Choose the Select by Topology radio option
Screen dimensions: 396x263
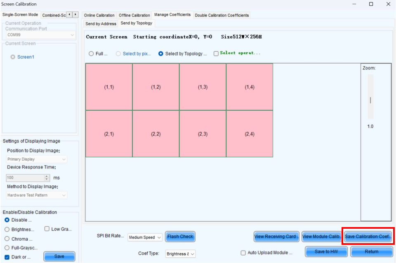click(x=161, y=54)
